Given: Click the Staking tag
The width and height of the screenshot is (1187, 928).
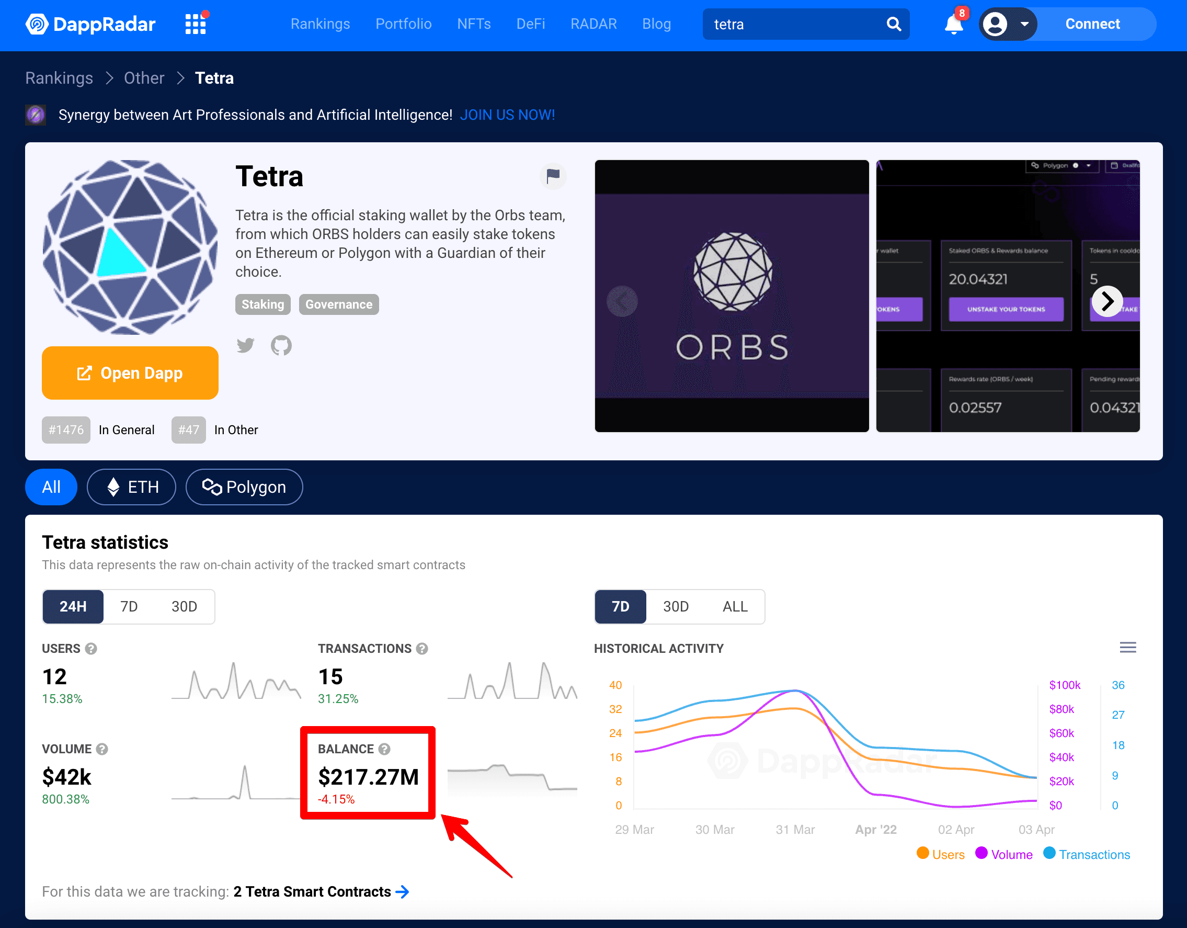Looking at the screenshot, I should click(263, 304).
